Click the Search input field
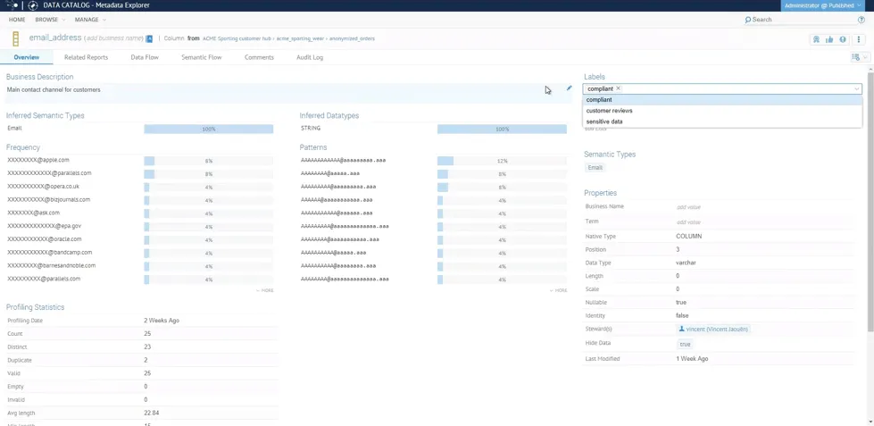This screenshot has height=426, width=874. [x=800, y=20]
